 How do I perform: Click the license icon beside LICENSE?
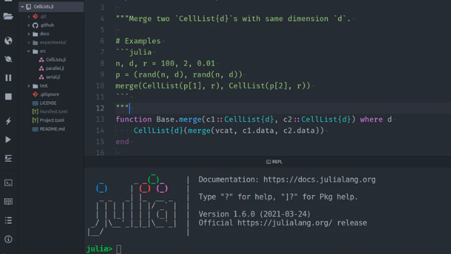click(35, 103)
